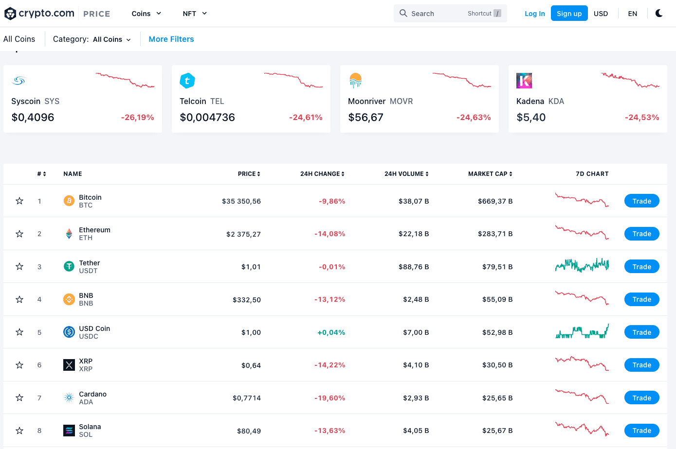Trade Ethereum button
The height and width of the screenshot is (449, 676).
pos(642,234)
